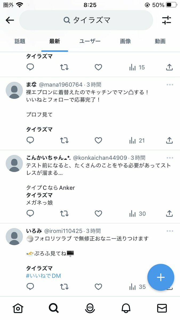180x320 pixels.
Task: Open the #いいねでDM hashtag link
Action: click(43, 276)
